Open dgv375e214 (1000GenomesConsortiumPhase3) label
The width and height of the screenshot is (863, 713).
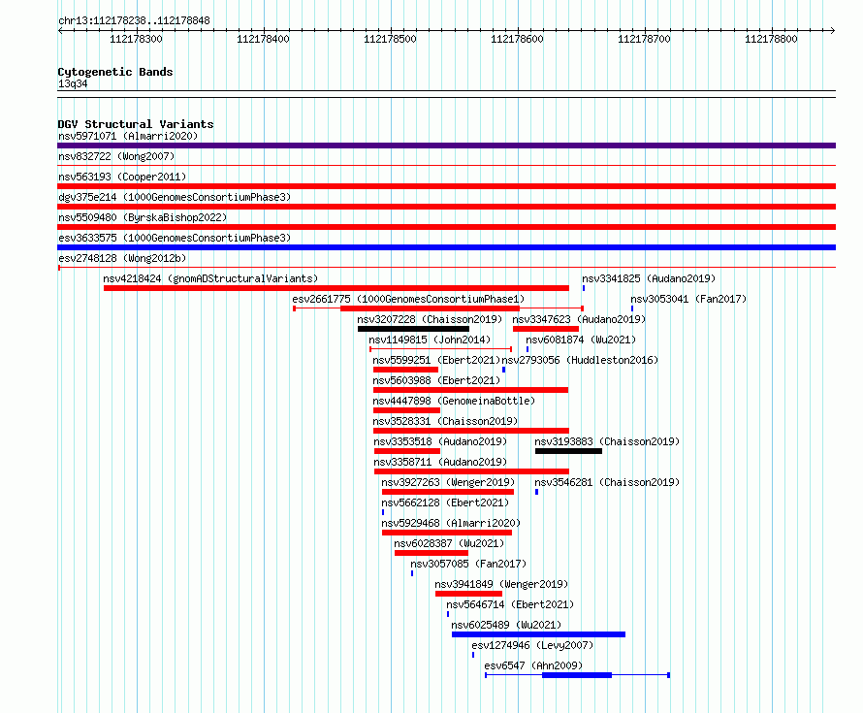tap(175, 197)
